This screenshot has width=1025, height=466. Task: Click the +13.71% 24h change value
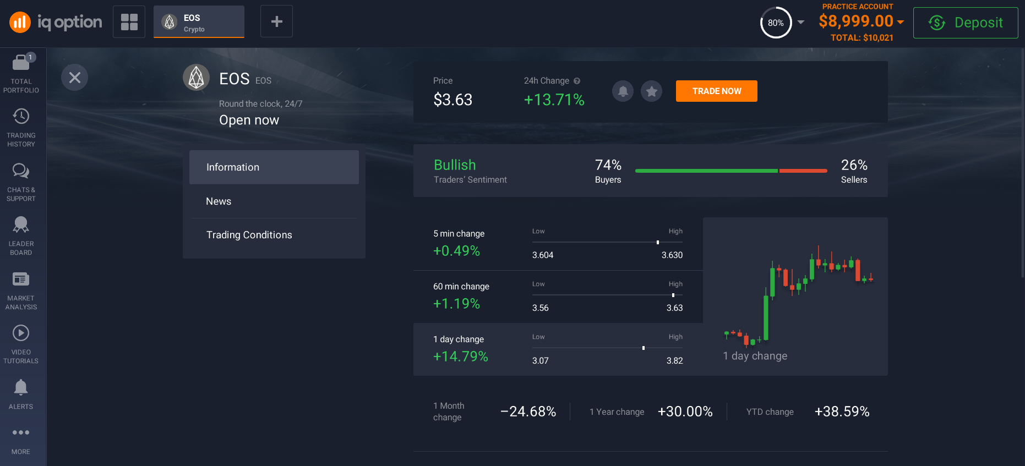click(x=554, y=100)
